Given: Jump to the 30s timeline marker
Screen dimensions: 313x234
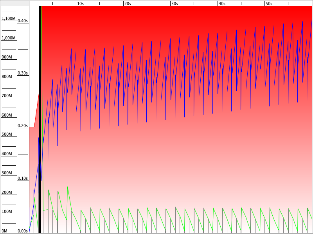Looking at the screenshot, I should [x=174, y=4].
